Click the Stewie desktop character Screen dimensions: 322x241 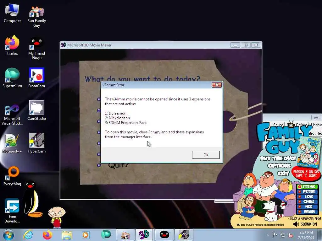[57, 217]
